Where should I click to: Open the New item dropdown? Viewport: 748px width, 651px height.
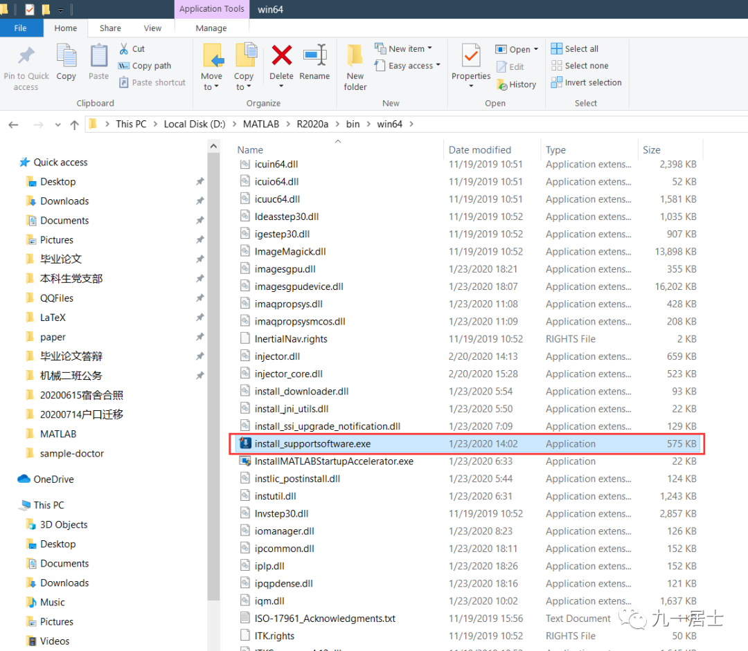(x=405, y=48)
